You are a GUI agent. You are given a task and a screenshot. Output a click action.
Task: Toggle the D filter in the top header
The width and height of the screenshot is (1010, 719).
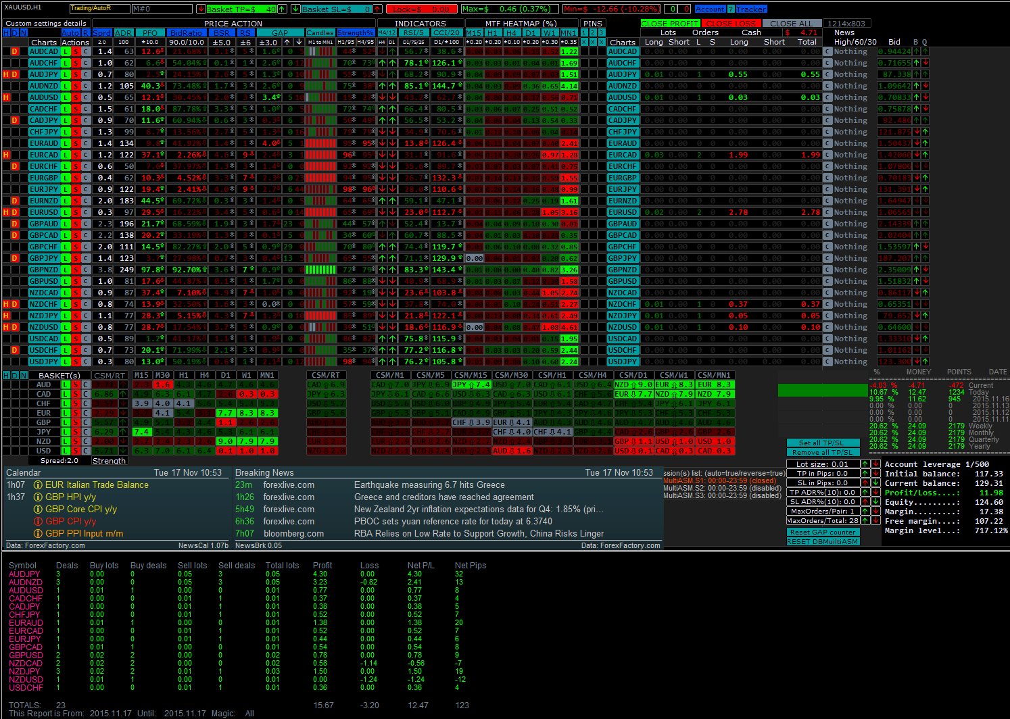pos(14,32)
